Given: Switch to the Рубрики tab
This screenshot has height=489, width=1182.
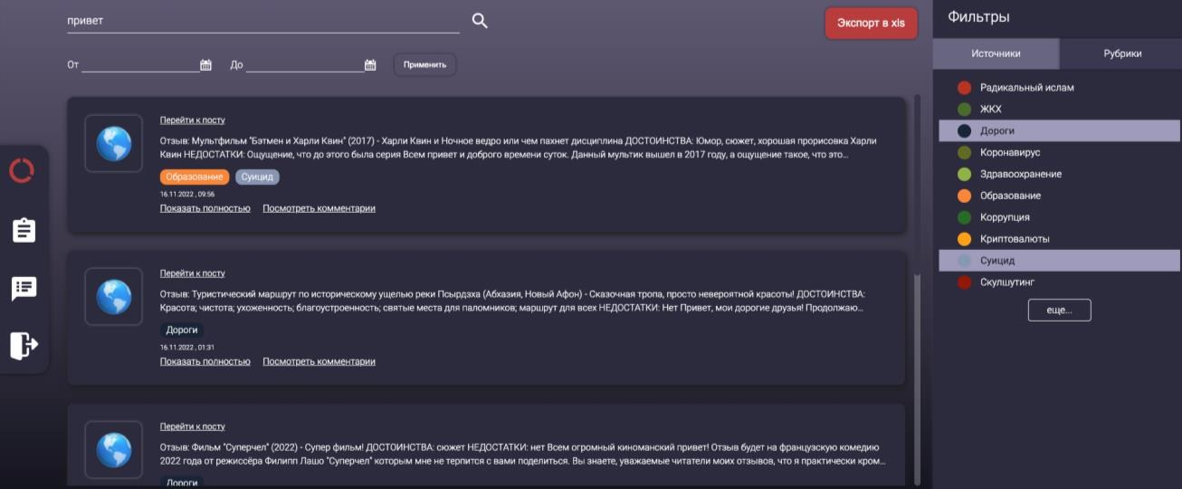Looking at the screenshot, I should (1122, 53).
